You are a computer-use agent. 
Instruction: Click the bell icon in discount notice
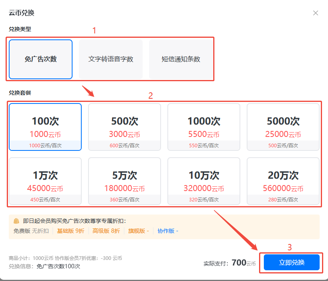(16, 221)
